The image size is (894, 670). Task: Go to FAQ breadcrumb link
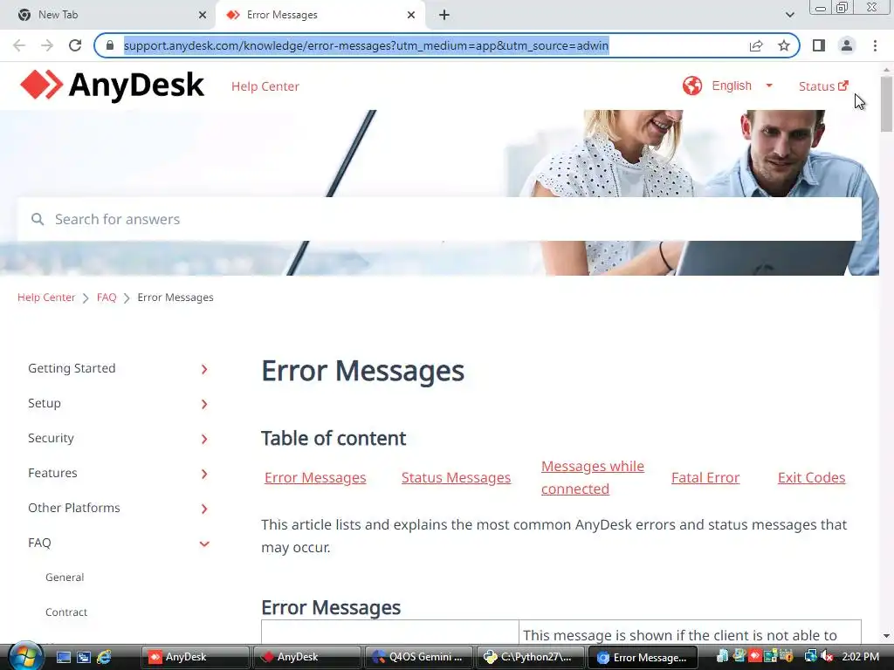[x=107, y=297]
